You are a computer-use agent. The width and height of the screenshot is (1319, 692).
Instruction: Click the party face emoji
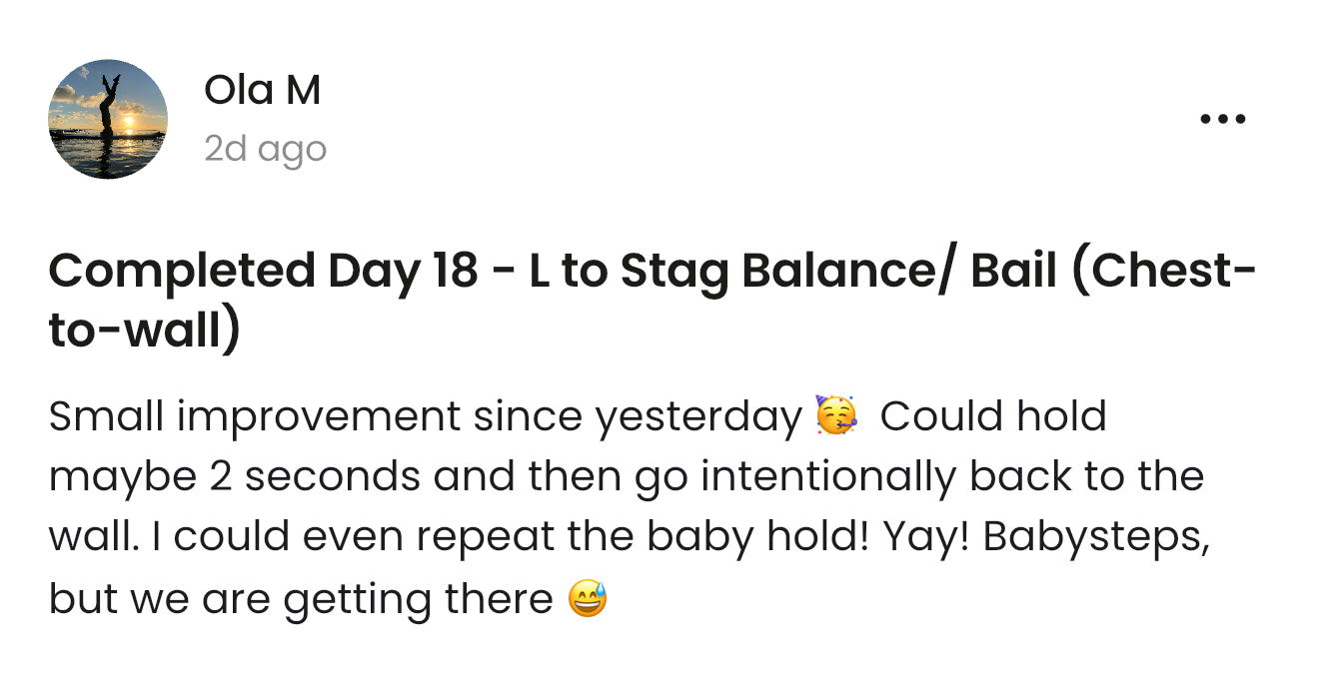point(836,416)
